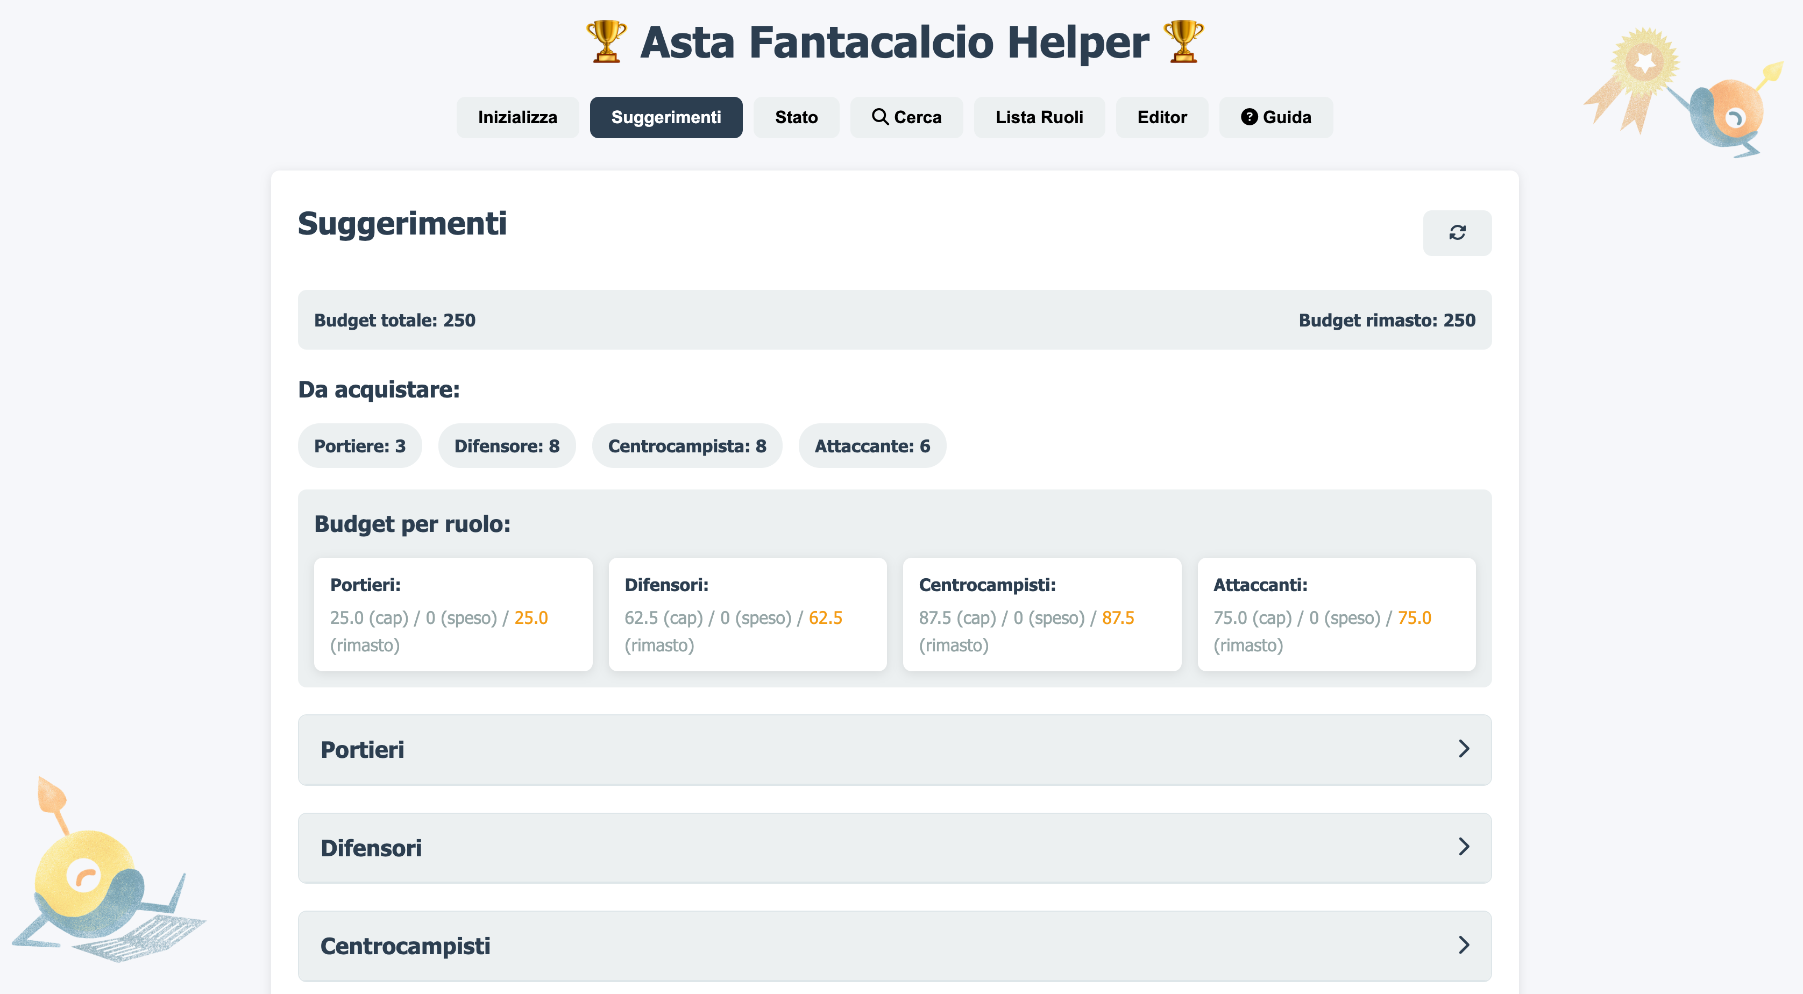Open the Inizializza tab
1803x994 pixels.
click(x=517, y=117)
